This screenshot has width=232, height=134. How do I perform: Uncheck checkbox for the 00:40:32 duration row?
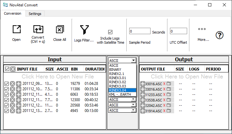tap(6, 100)
